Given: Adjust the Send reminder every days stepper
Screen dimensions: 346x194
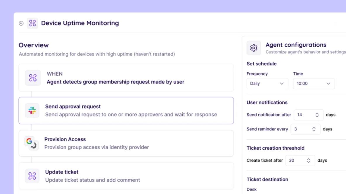Looking at the screenshot, I should pyautogui.click(x=314, y=129).
